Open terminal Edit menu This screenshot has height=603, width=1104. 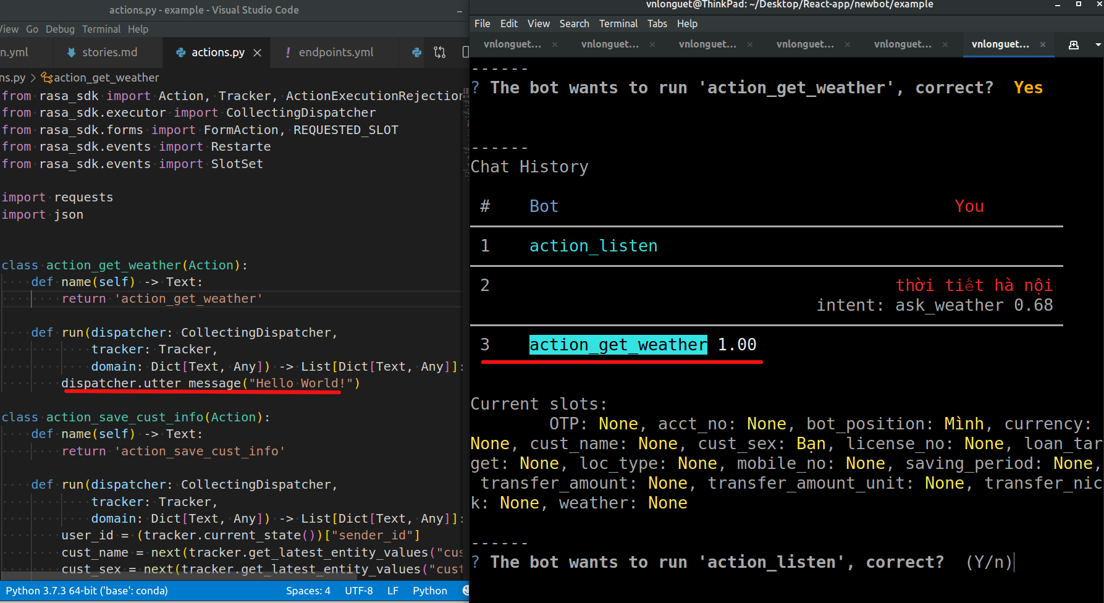(509, 23)
